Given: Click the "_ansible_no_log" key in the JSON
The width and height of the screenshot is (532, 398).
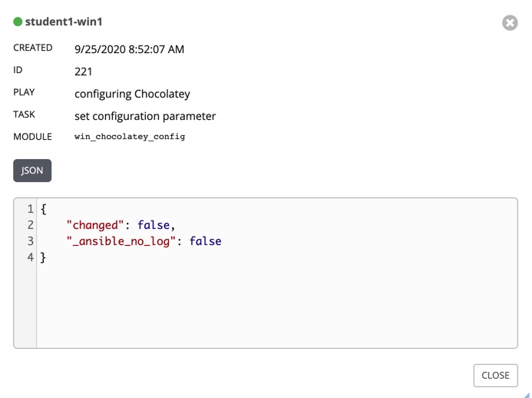Looking at the screenshot, I should pos(124,241).
